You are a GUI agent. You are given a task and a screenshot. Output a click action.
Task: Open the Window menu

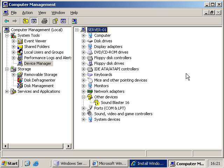tap(58, 13)
